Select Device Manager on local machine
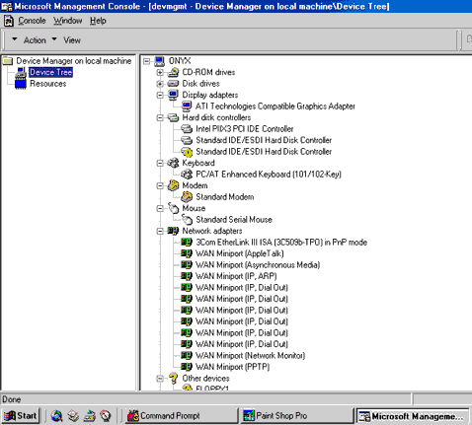This screenshot has width=472, height=425. 74,61
